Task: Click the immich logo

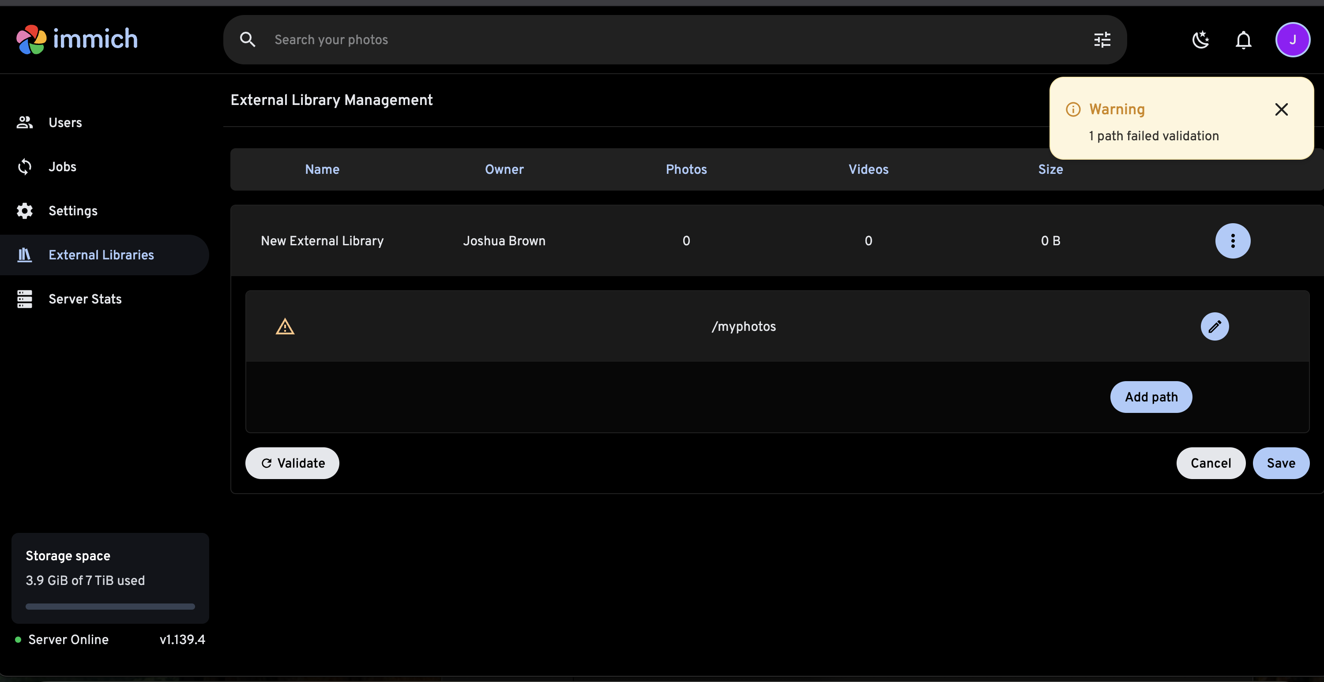Action: tap(77, 39)
